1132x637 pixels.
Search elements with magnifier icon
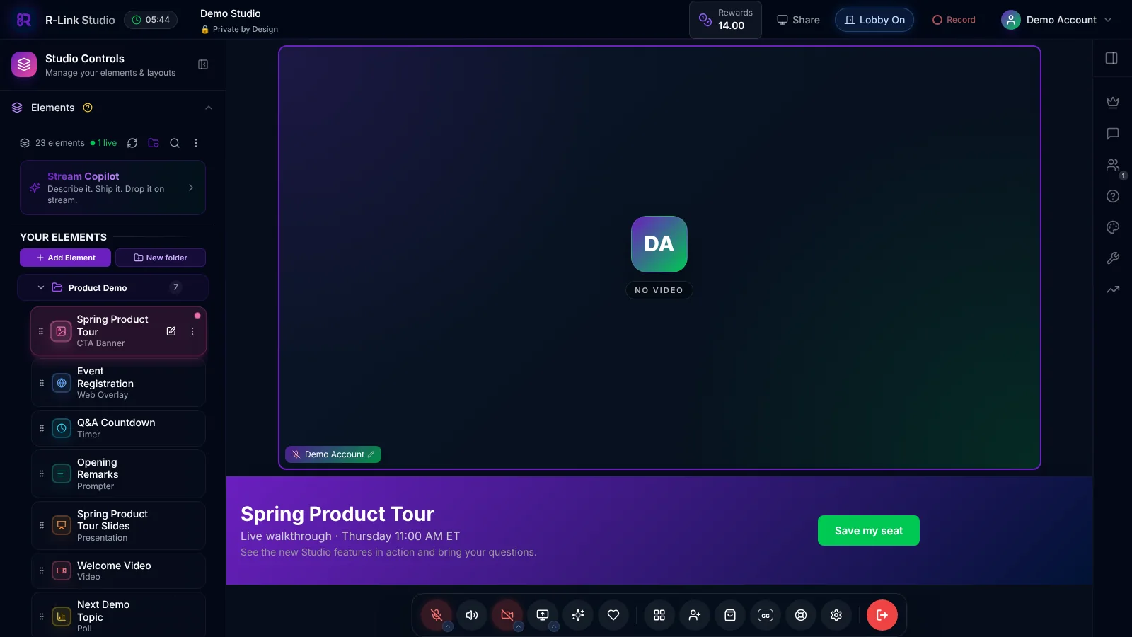coord(175,143)
